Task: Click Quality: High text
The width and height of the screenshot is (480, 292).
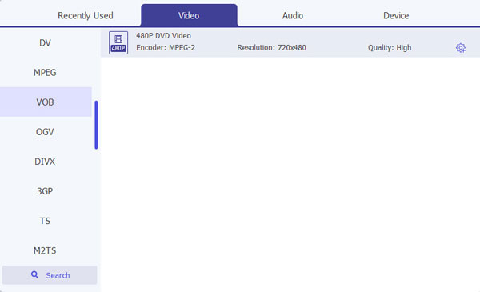Action: pyautogui.click(x=390, y=48)
